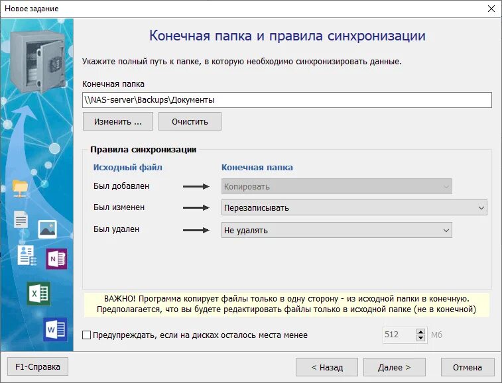Click the ВАЖНО! notice text
Image resolution: width=502 pixels, height=383 pixels.
pyautogui.click(x=286, y=304)
